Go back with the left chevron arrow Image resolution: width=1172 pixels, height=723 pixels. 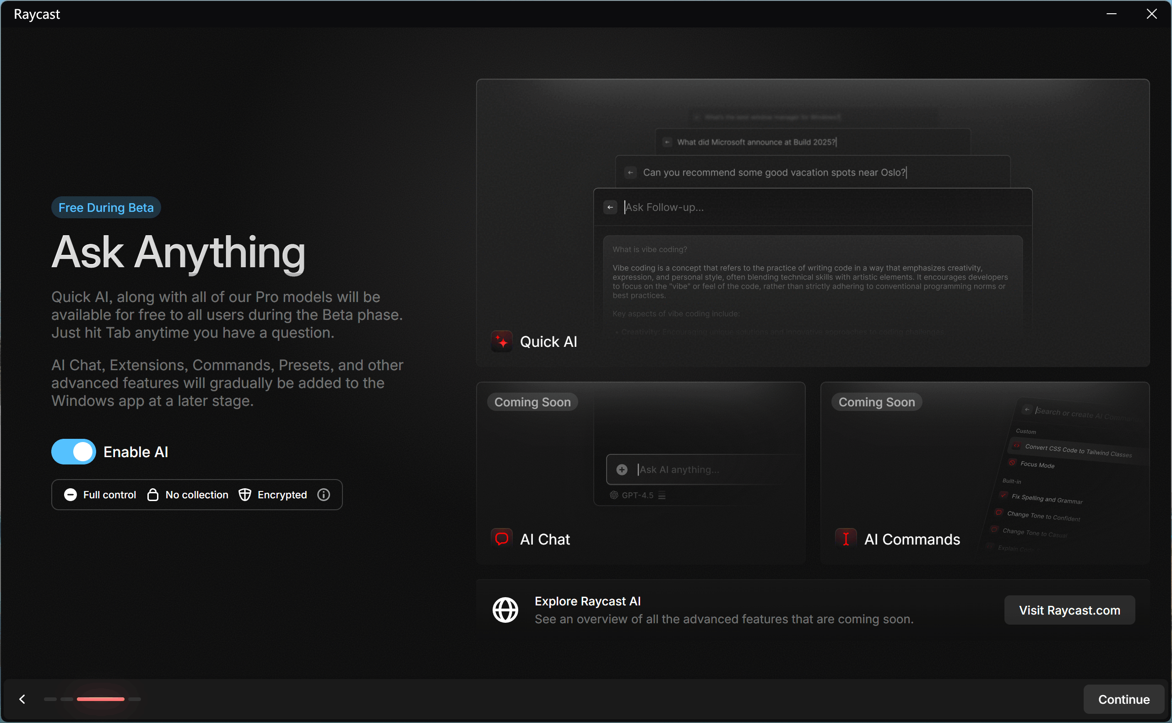[x=22, y=699]
